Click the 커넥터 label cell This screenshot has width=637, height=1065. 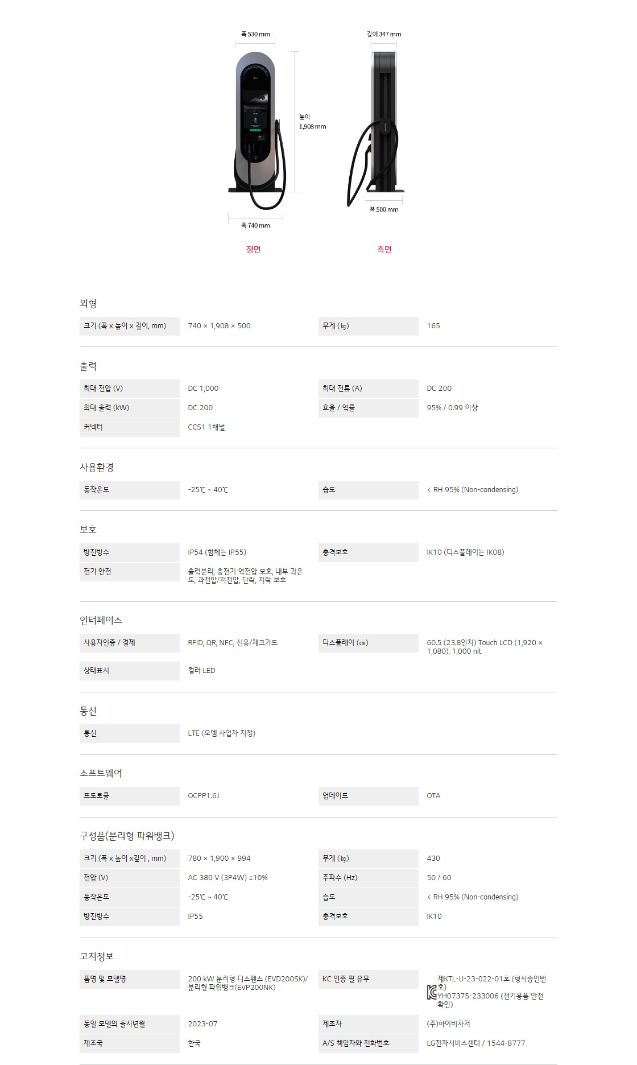129,427
